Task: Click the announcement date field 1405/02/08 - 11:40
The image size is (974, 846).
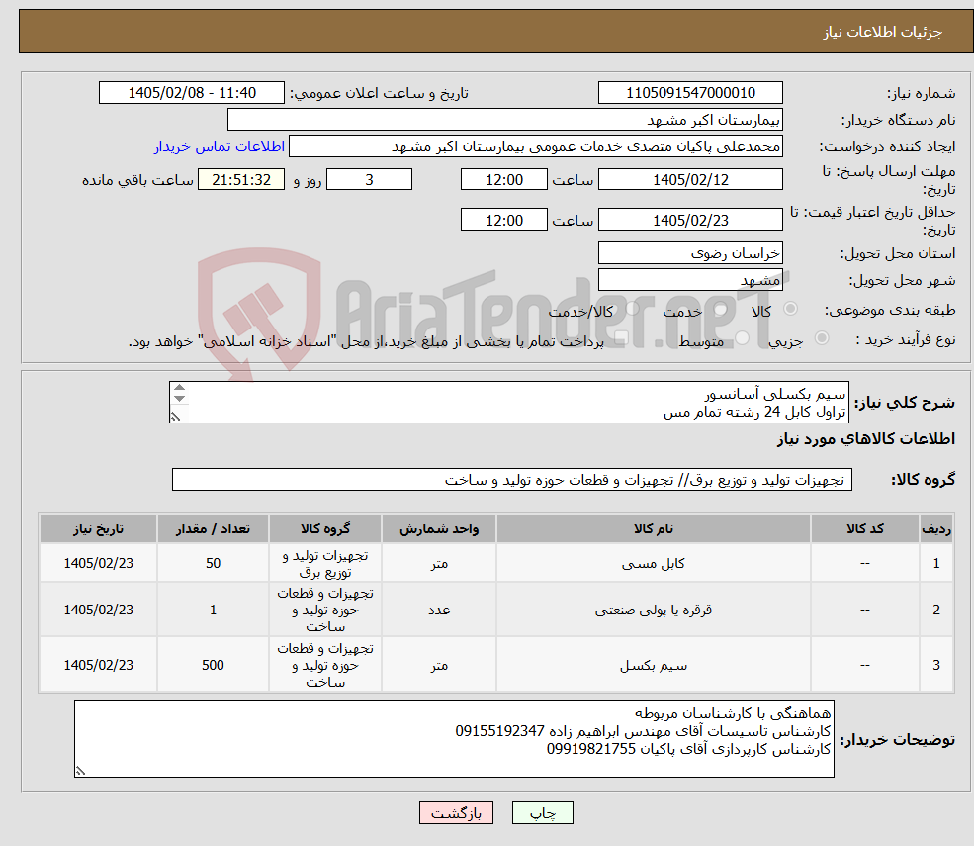Action: pyautogui.click(x=191, y=93)
